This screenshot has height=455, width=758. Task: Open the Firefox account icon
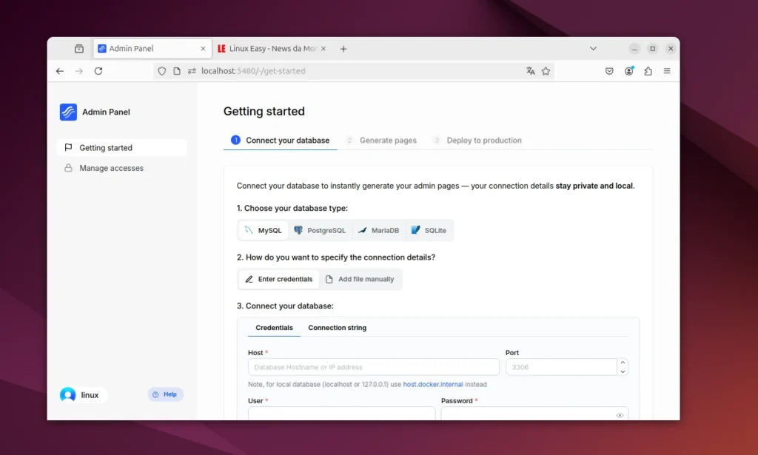(x=628, y=71)
